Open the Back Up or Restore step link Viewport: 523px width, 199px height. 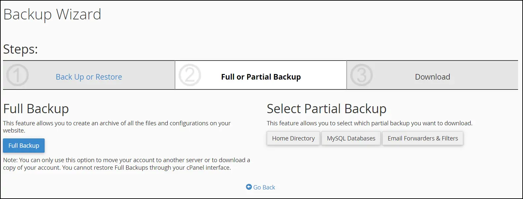(x=89, y=77)
